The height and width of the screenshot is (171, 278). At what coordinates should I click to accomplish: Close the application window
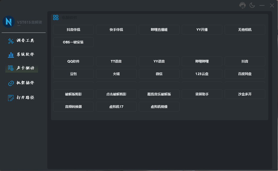(x=272, y=5)
